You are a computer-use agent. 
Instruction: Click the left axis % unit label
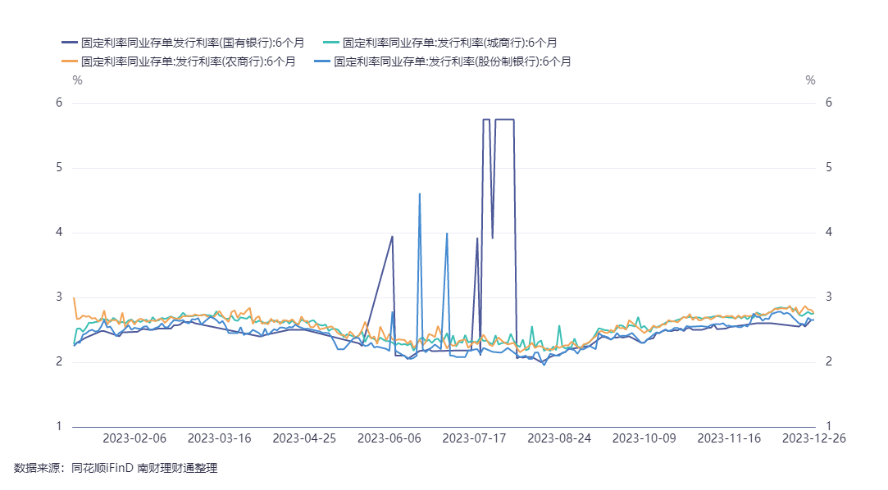(77, 80)
